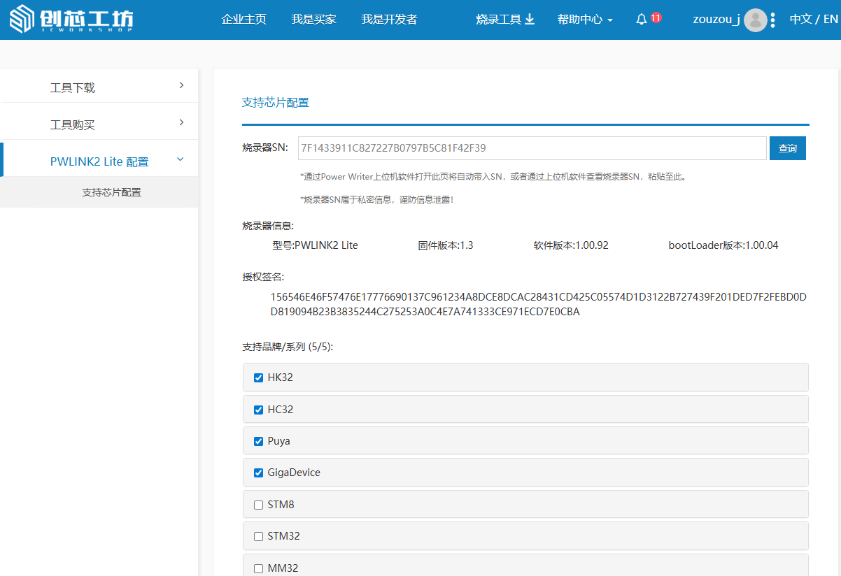Uncheck the Puya checkbox
This screenshot has height=576, width=841.
258,442
